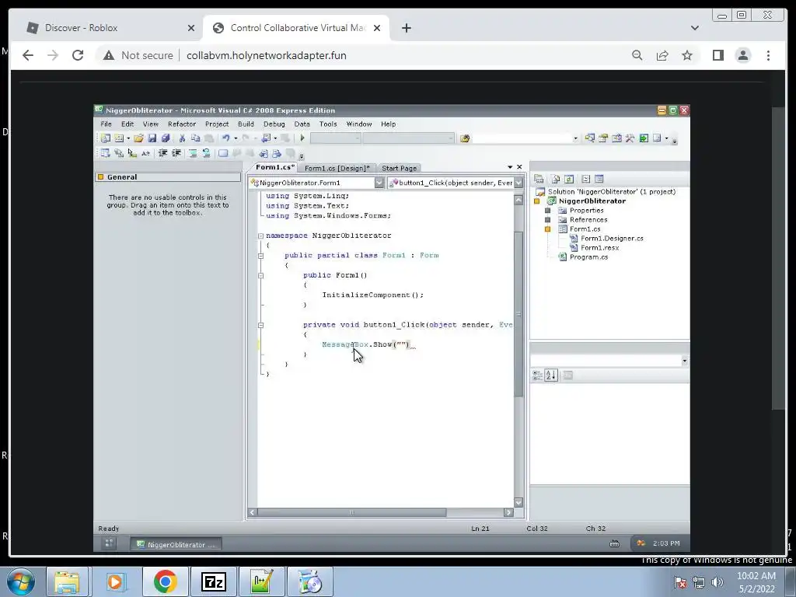Open the Tools menu
The width and height of the screenshot is (796, 597).
coord(328,124)
